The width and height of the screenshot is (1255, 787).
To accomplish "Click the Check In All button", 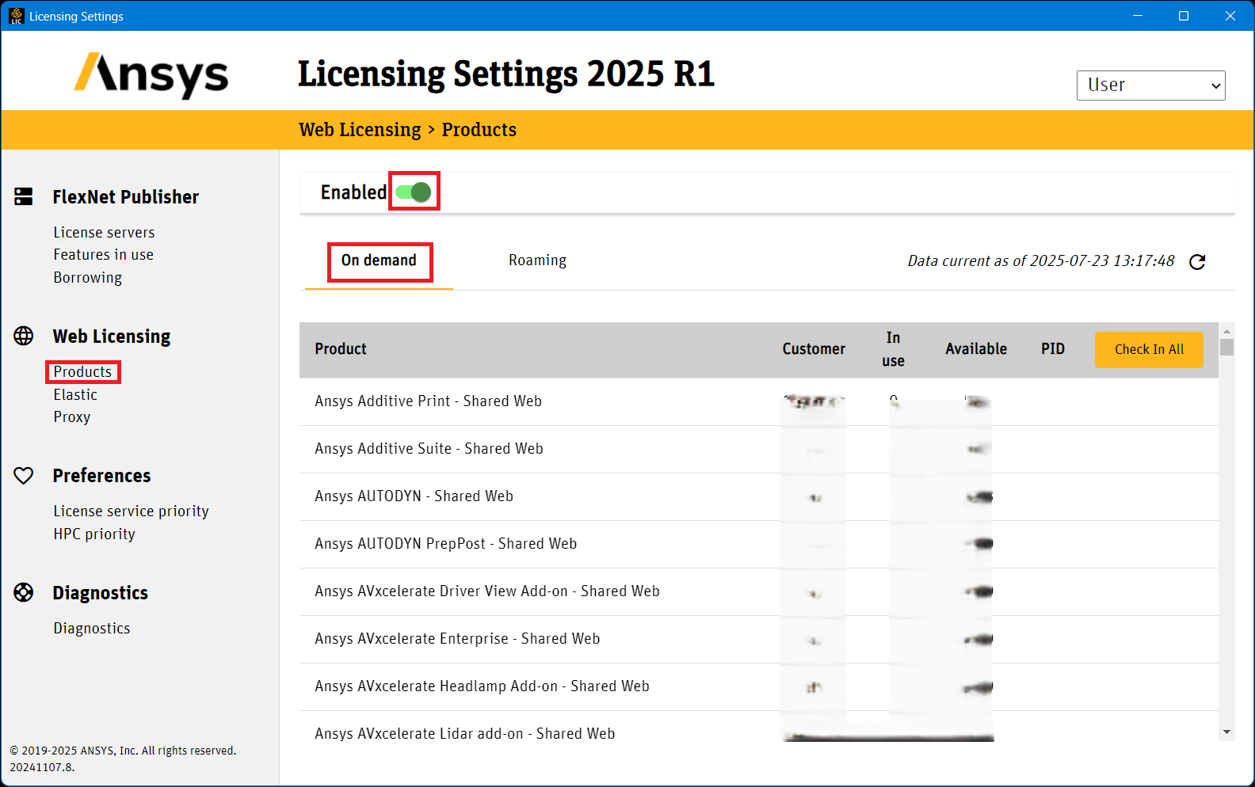I will click(x=1149, y=349).
